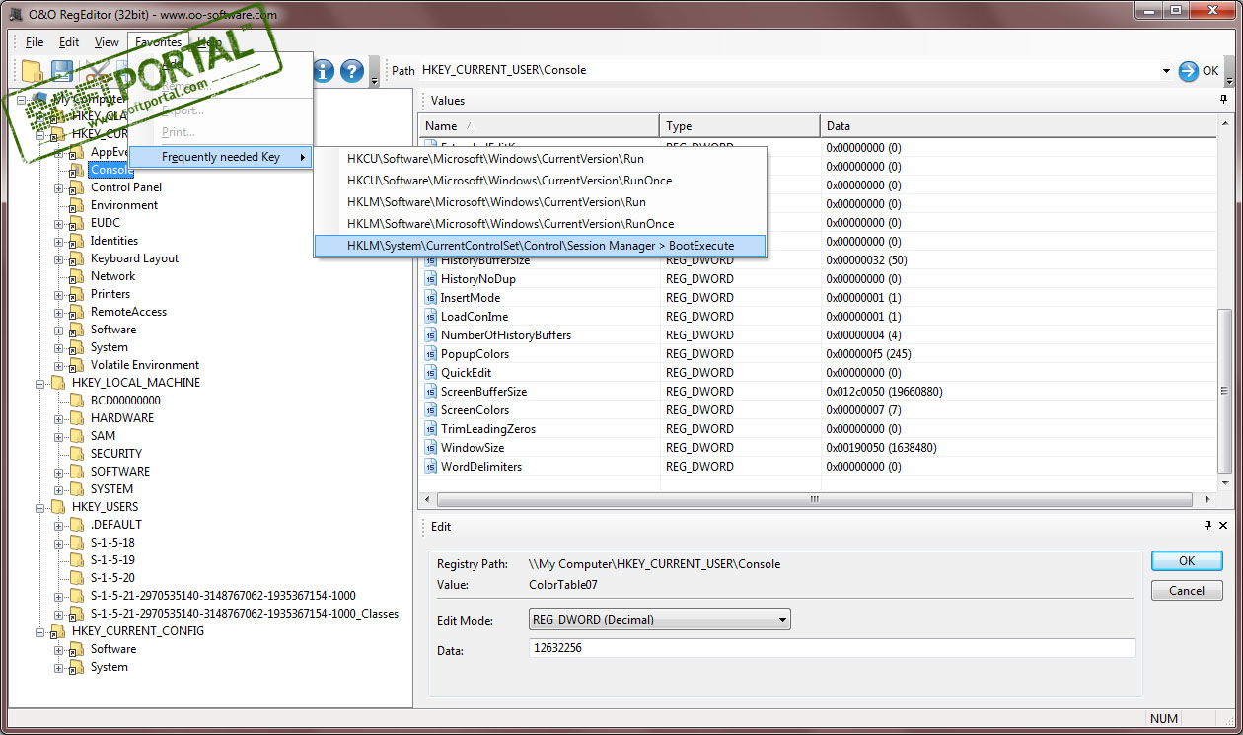Viewport: 1243px width, 735px height.
Task: Click the HKEY_LOCAL_MACHINE folder icon
Action: click(x=57, y=383)
